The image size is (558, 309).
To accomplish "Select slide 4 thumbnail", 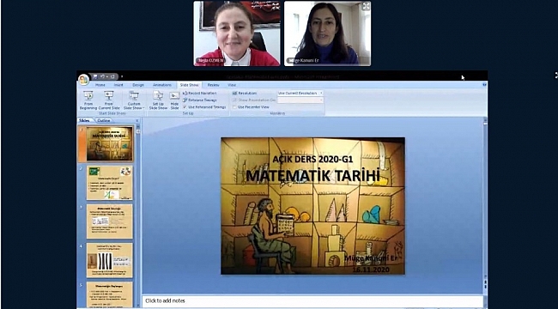I will point(110,260).
